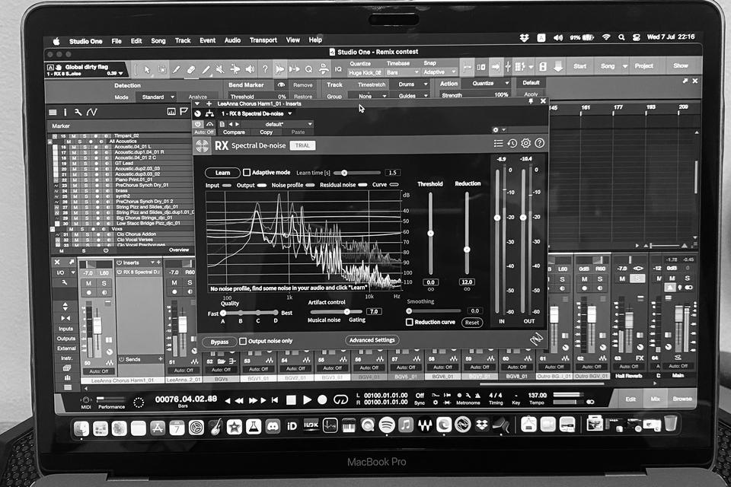Toggle Mute on Timpani_02 track row
The image size is (731, 487).
coord(74,136)
